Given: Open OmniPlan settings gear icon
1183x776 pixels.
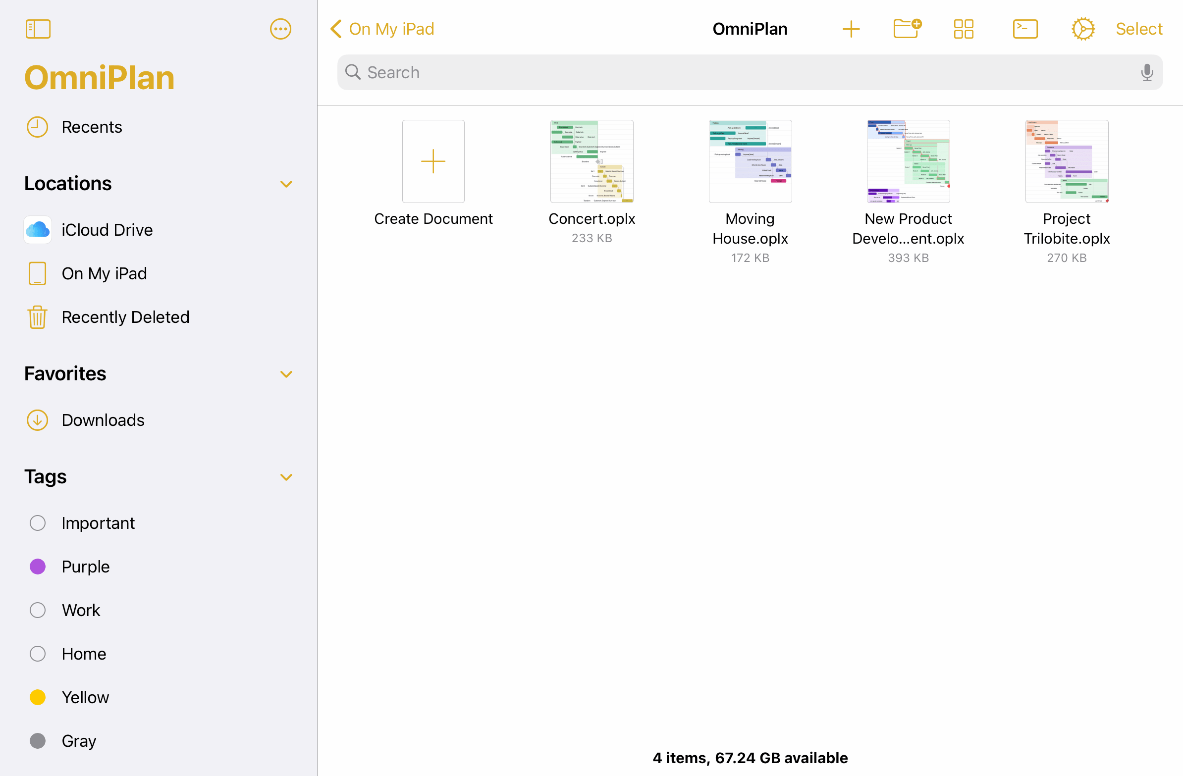Looking at the screenshot, I should (x=1082, y=29).
